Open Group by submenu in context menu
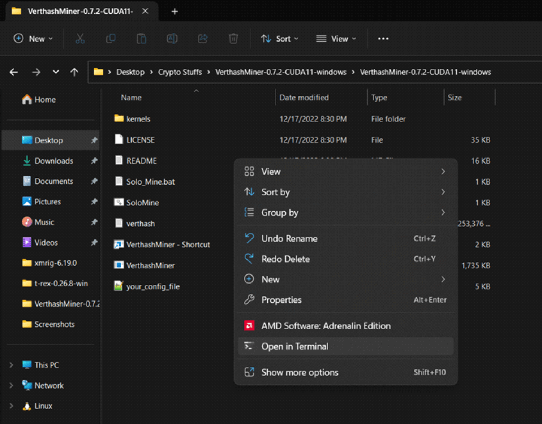This screenshot has width=542, height=424. (x=345, y=212)
